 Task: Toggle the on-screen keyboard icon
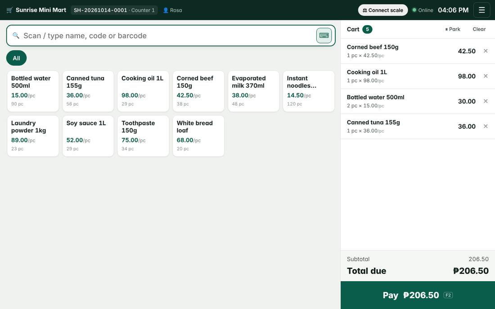pos(324,35)
